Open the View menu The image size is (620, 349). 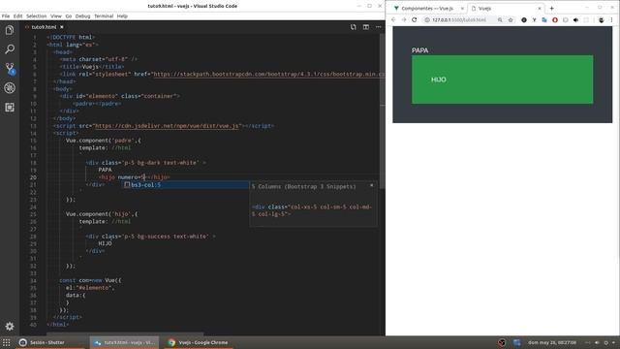(x=56, y=16)
